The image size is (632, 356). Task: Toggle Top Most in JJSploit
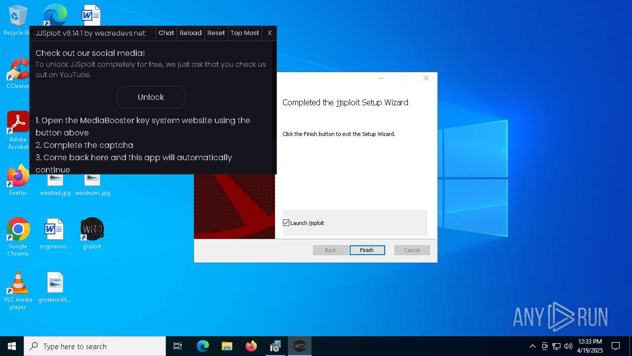[245, 33]
